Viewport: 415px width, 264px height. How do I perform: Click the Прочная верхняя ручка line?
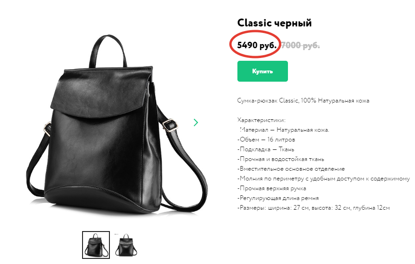(272, 188)
